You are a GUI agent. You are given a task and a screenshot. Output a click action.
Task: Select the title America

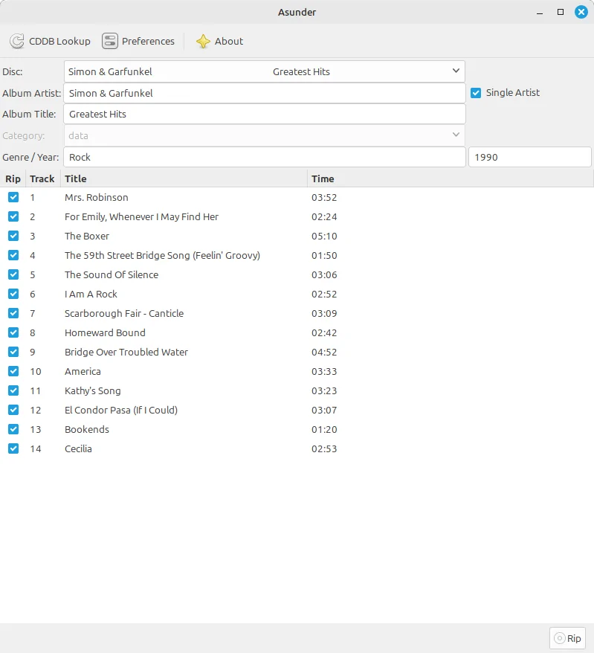[x=83, y=371]
